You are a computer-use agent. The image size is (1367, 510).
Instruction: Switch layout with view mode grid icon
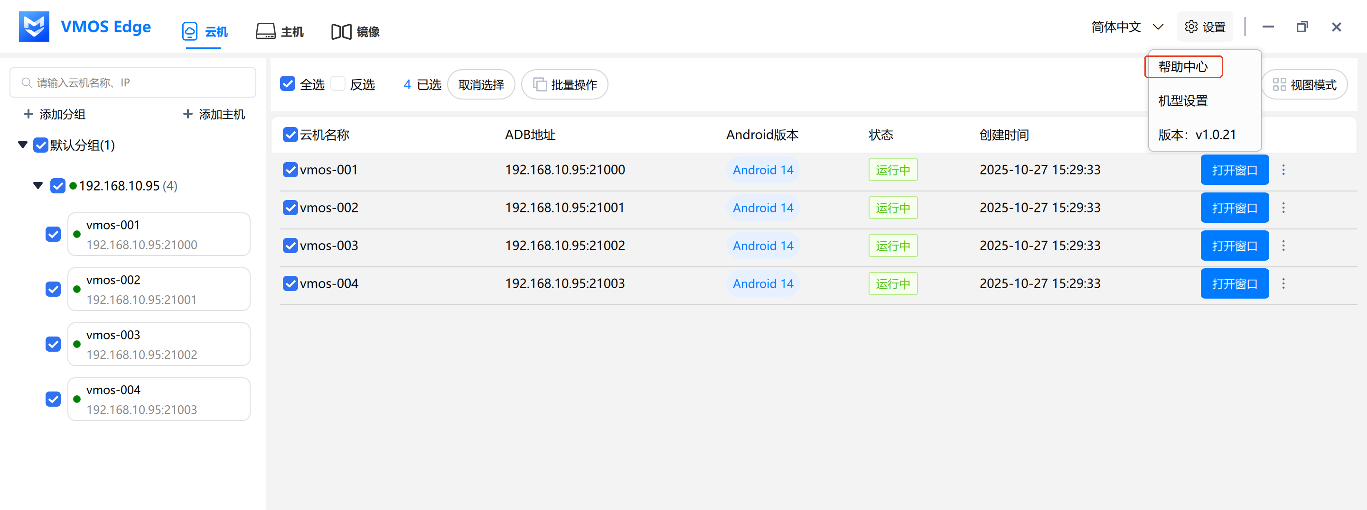pos(1279,85)
